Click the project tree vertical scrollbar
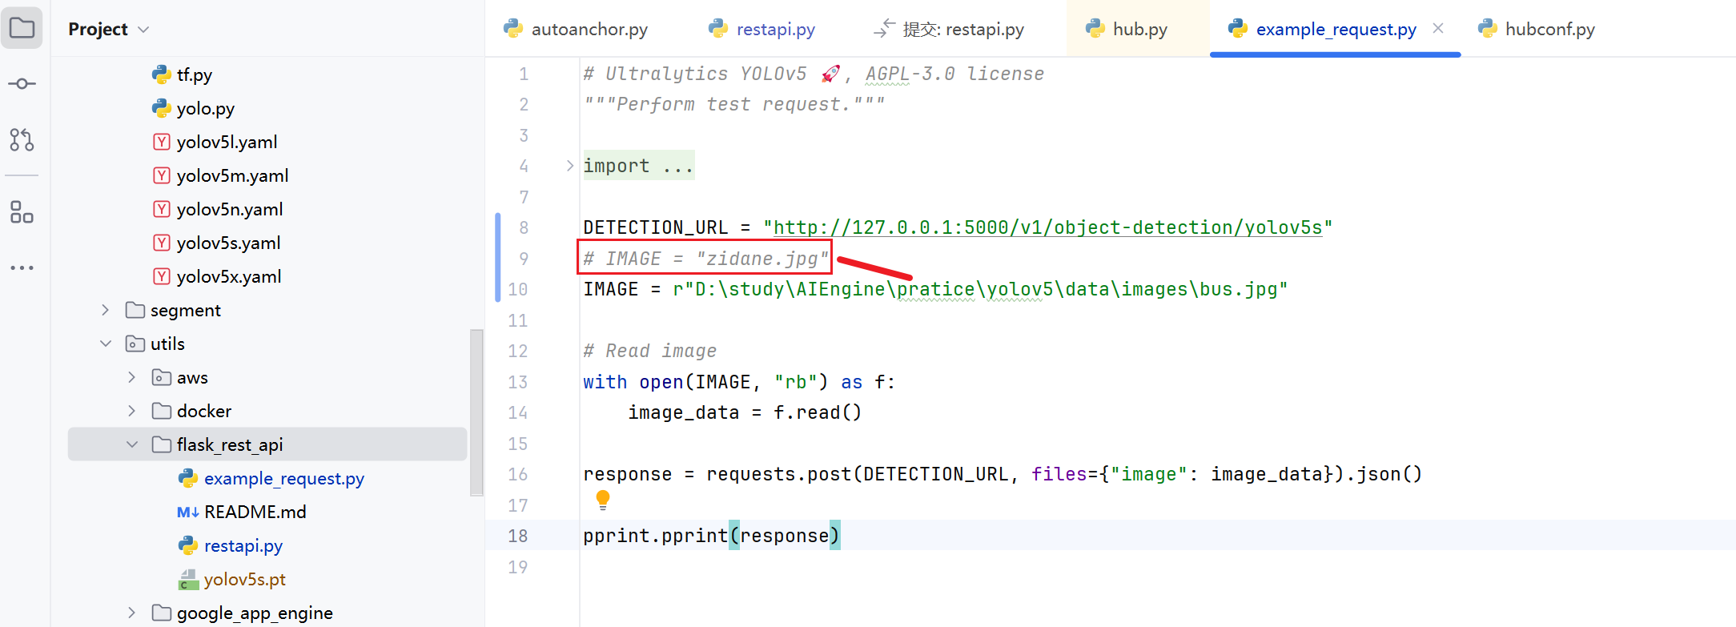Screen dimensions: 1736x627 pyautogui.click(x=476, y=412)
